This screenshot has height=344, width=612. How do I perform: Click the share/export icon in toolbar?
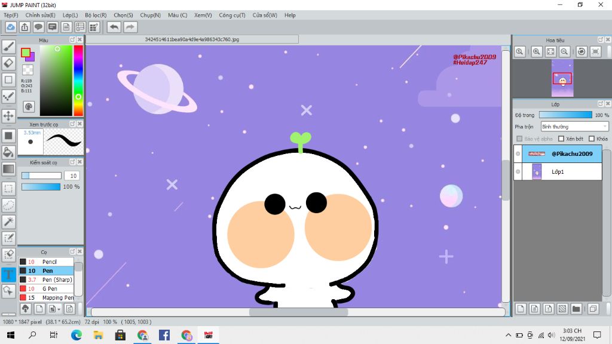(25, 27)
